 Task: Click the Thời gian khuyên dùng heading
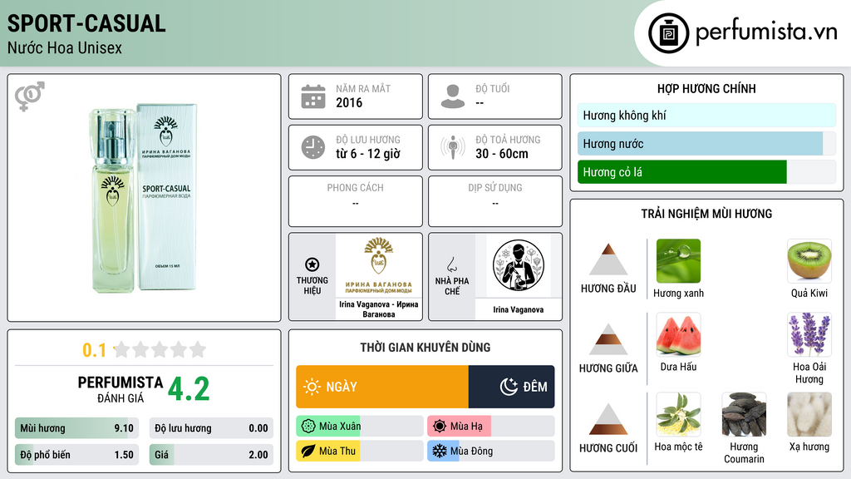click(425, 348)
